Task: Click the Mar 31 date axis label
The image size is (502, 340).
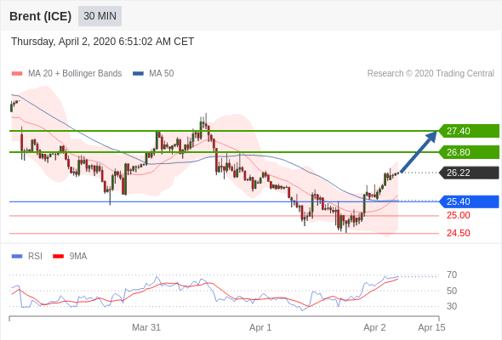Action: [146, 327]
